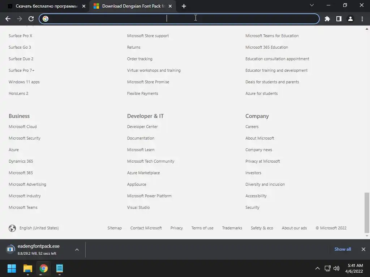Screen dimensions: 370x277
Task: Select the Download Dengxian Font Pack tab
Action: pos(133,6)
